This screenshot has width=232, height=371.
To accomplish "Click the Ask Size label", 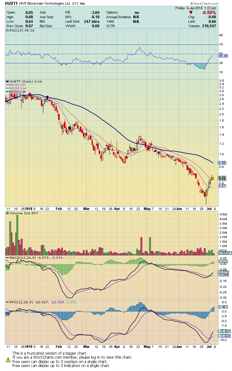I will [x=47, y=17].
